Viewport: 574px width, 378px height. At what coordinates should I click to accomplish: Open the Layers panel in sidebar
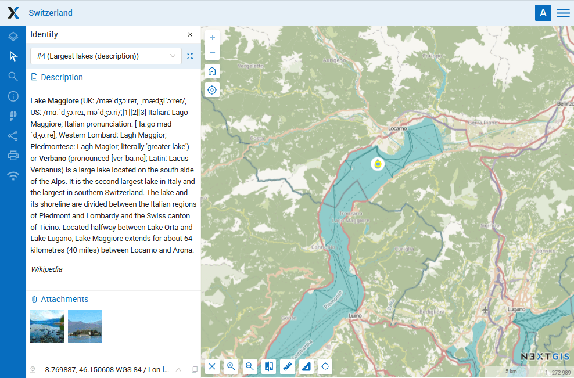pyautogui.click(x=13, y=37)
